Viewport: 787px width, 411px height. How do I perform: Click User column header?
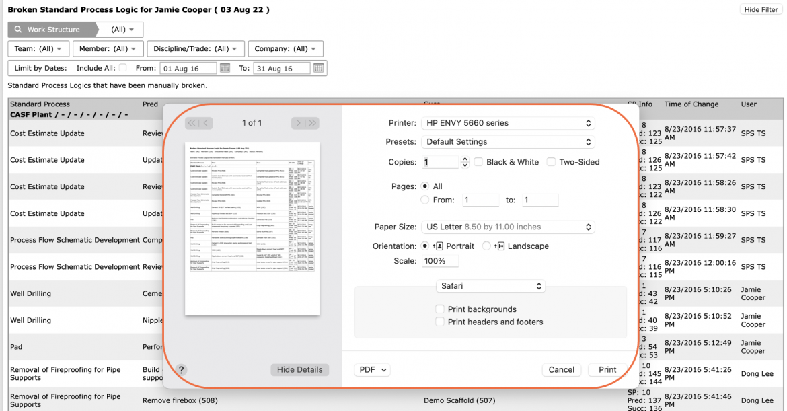[749, 104]
